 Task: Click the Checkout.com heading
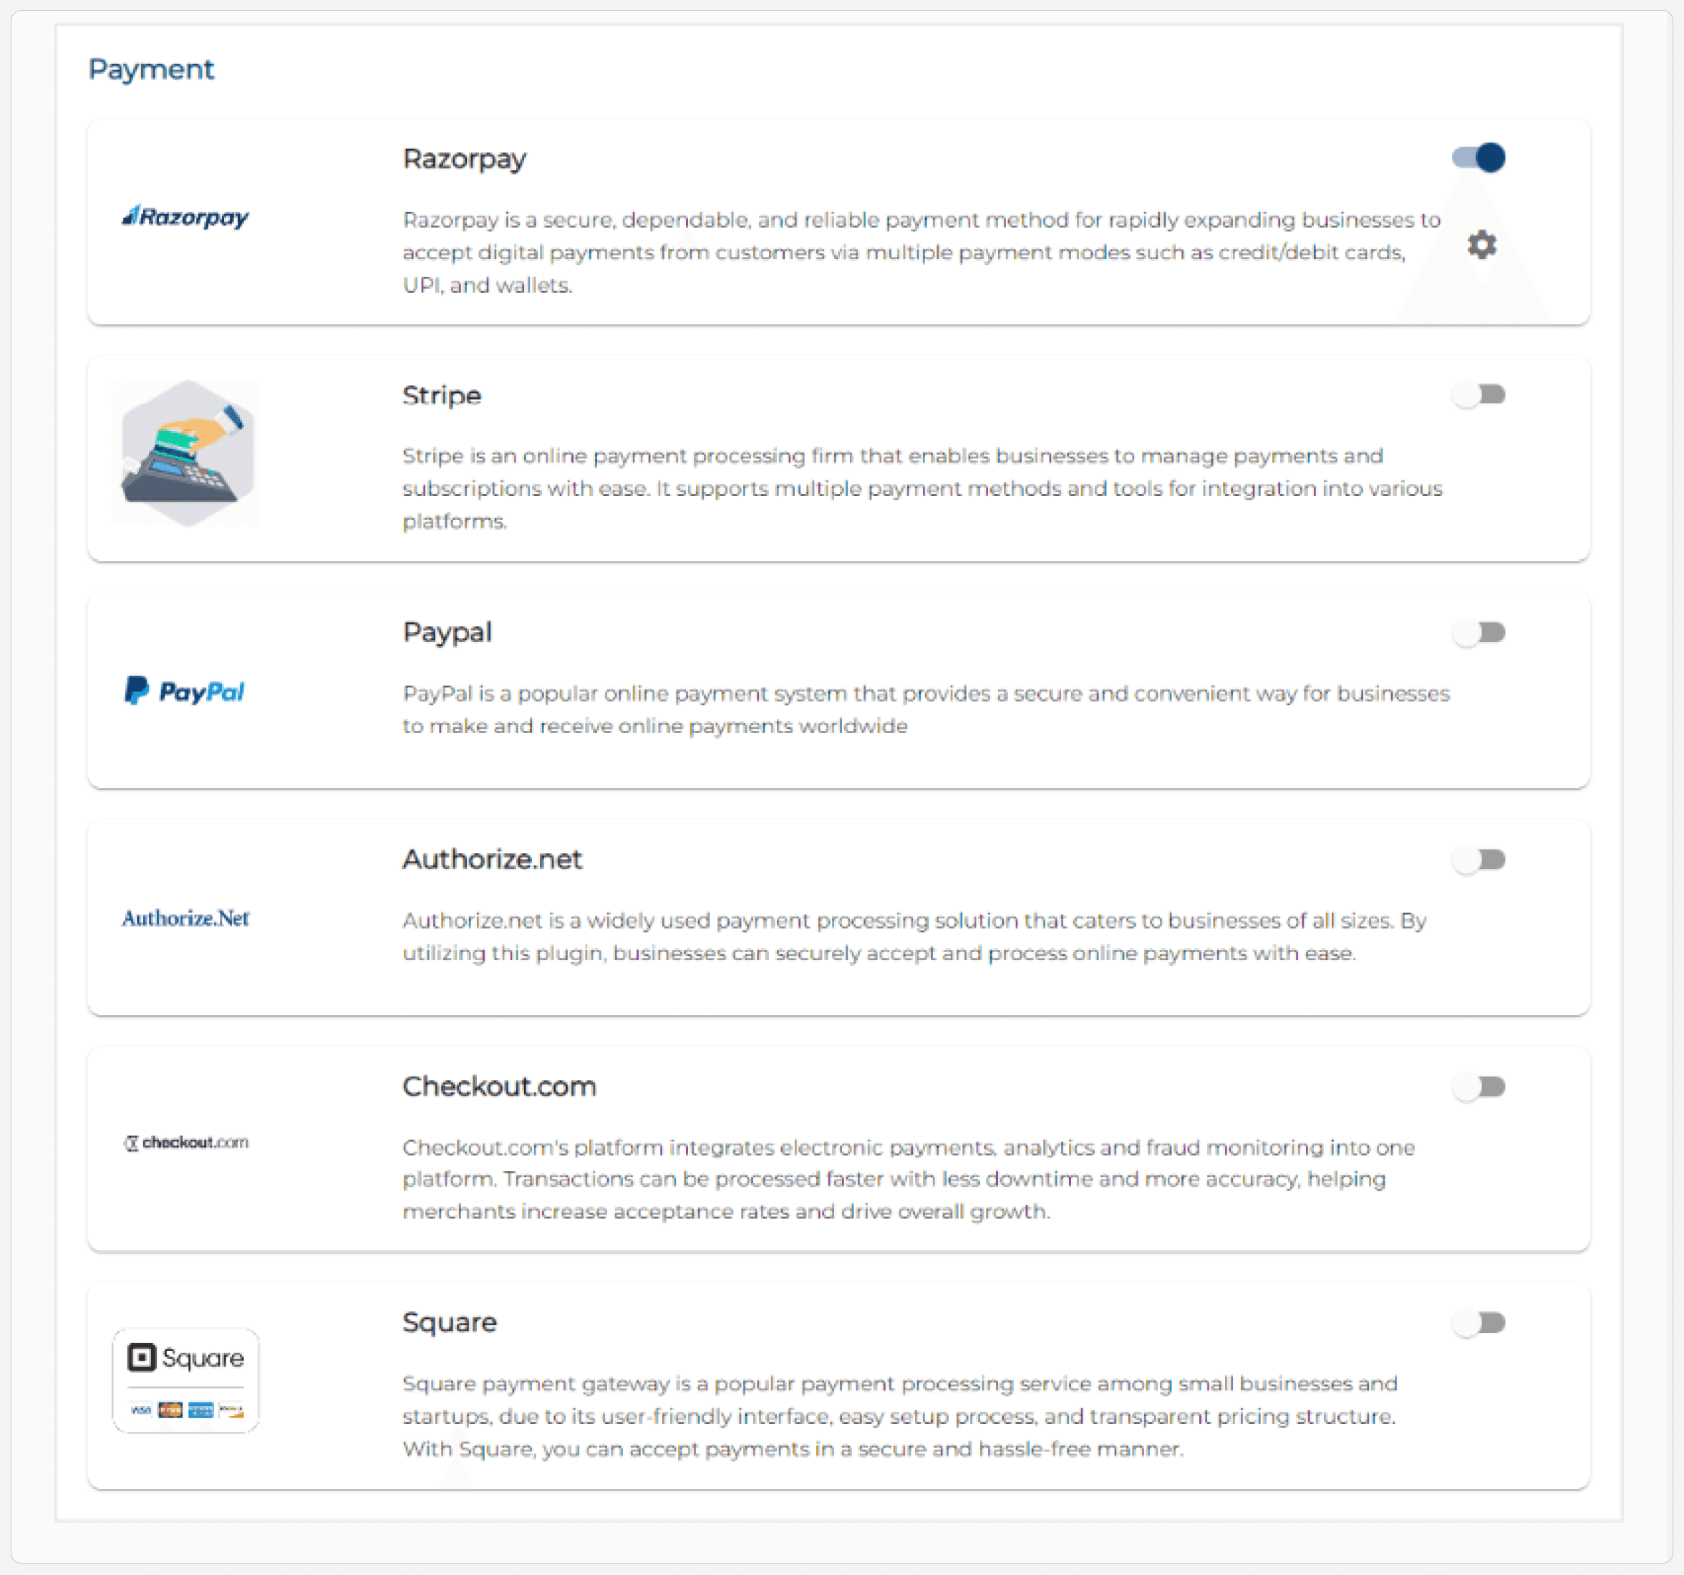coord(499,1087)
